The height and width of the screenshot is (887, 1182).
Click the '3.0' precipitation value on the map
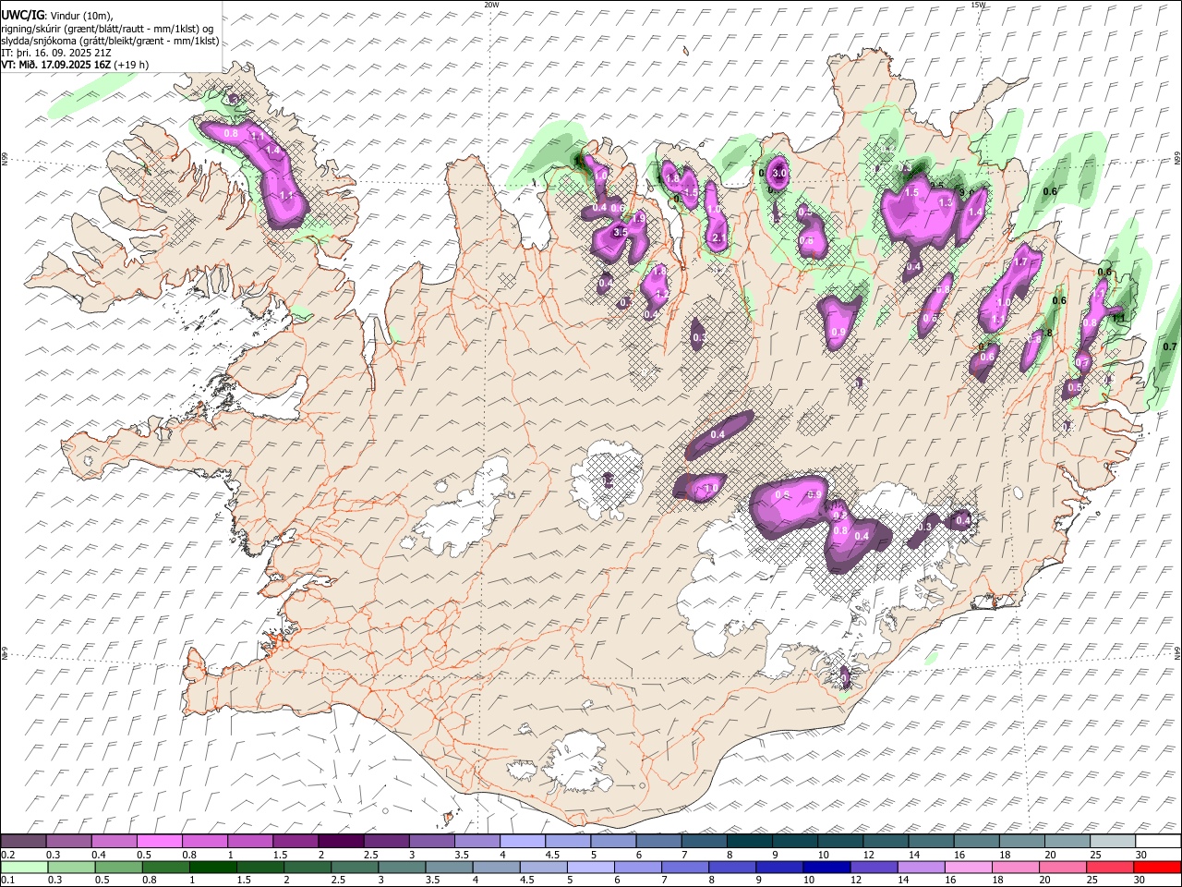(778, 173)
